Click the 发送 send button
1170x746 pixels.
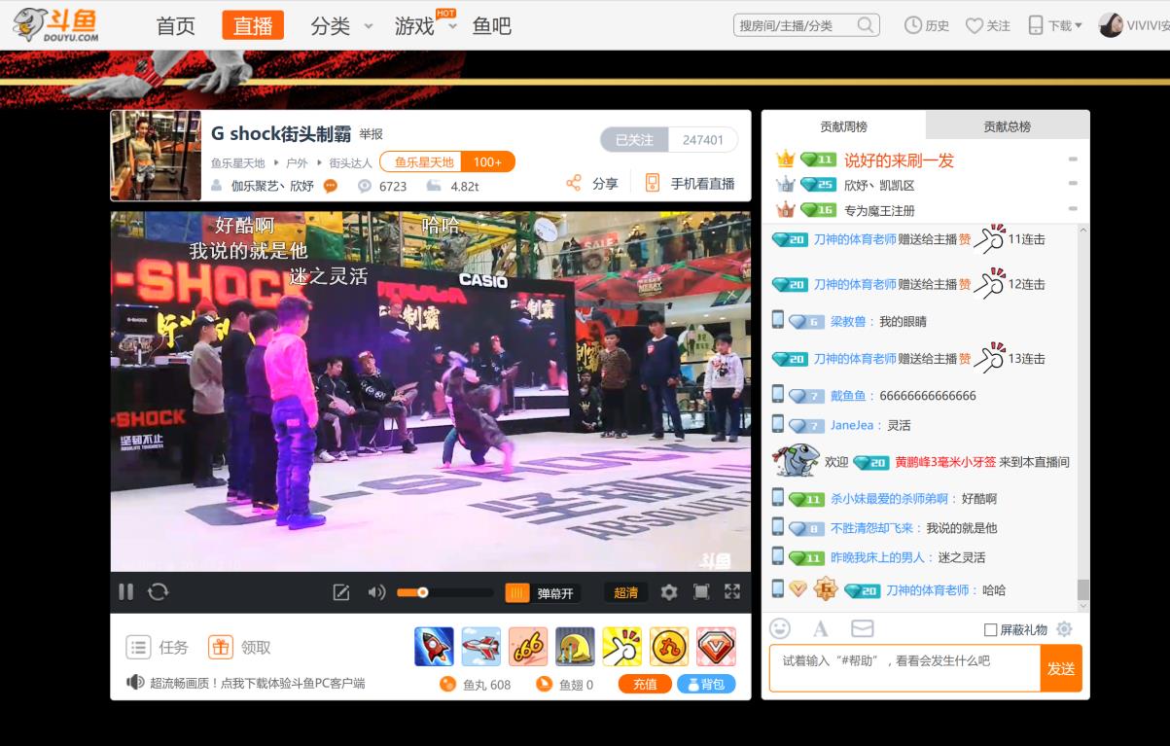pyautogui.click(x=1061, y=668)
